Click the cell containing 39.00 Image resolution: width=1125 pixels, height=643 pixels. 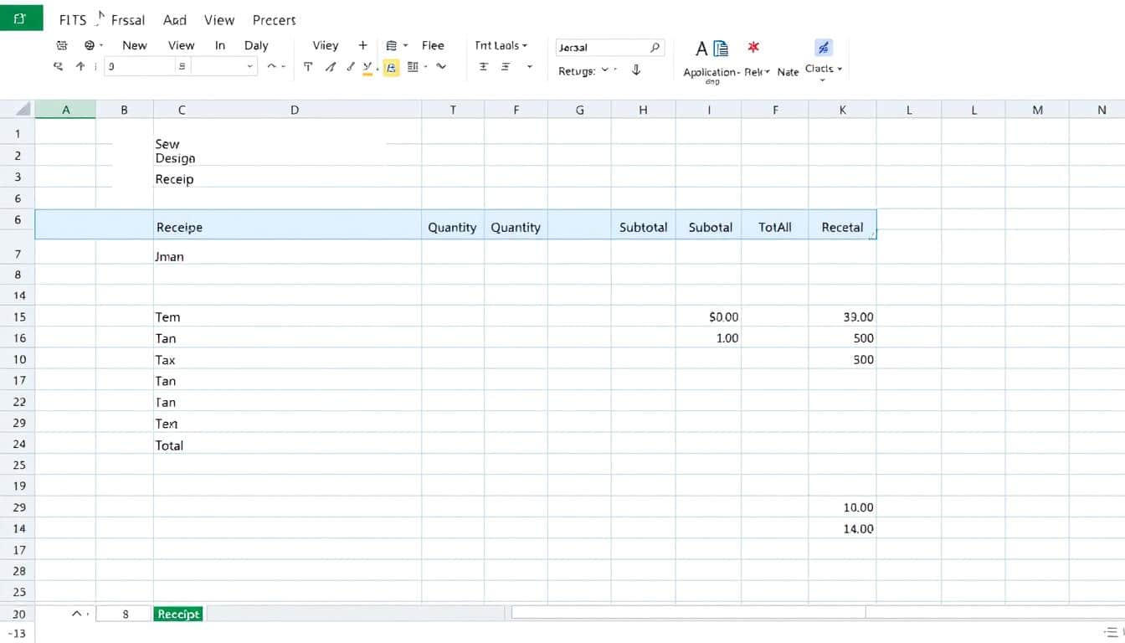[842, 317]
